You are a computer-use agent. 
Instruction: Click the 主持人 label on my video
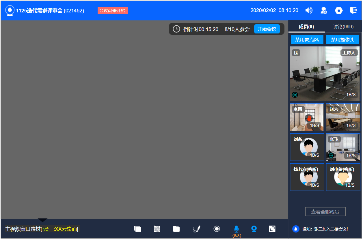349,52
